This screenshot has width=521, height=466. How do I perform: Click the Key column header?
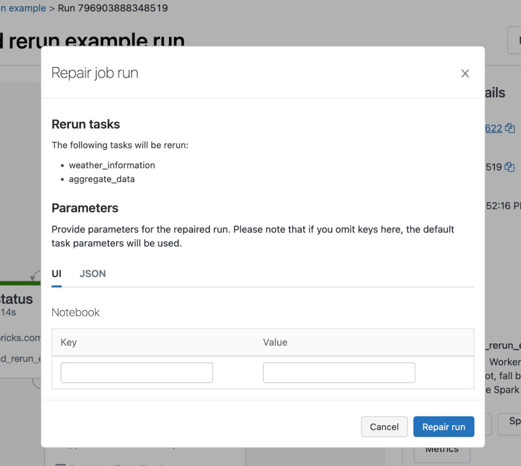pos(69,342)
